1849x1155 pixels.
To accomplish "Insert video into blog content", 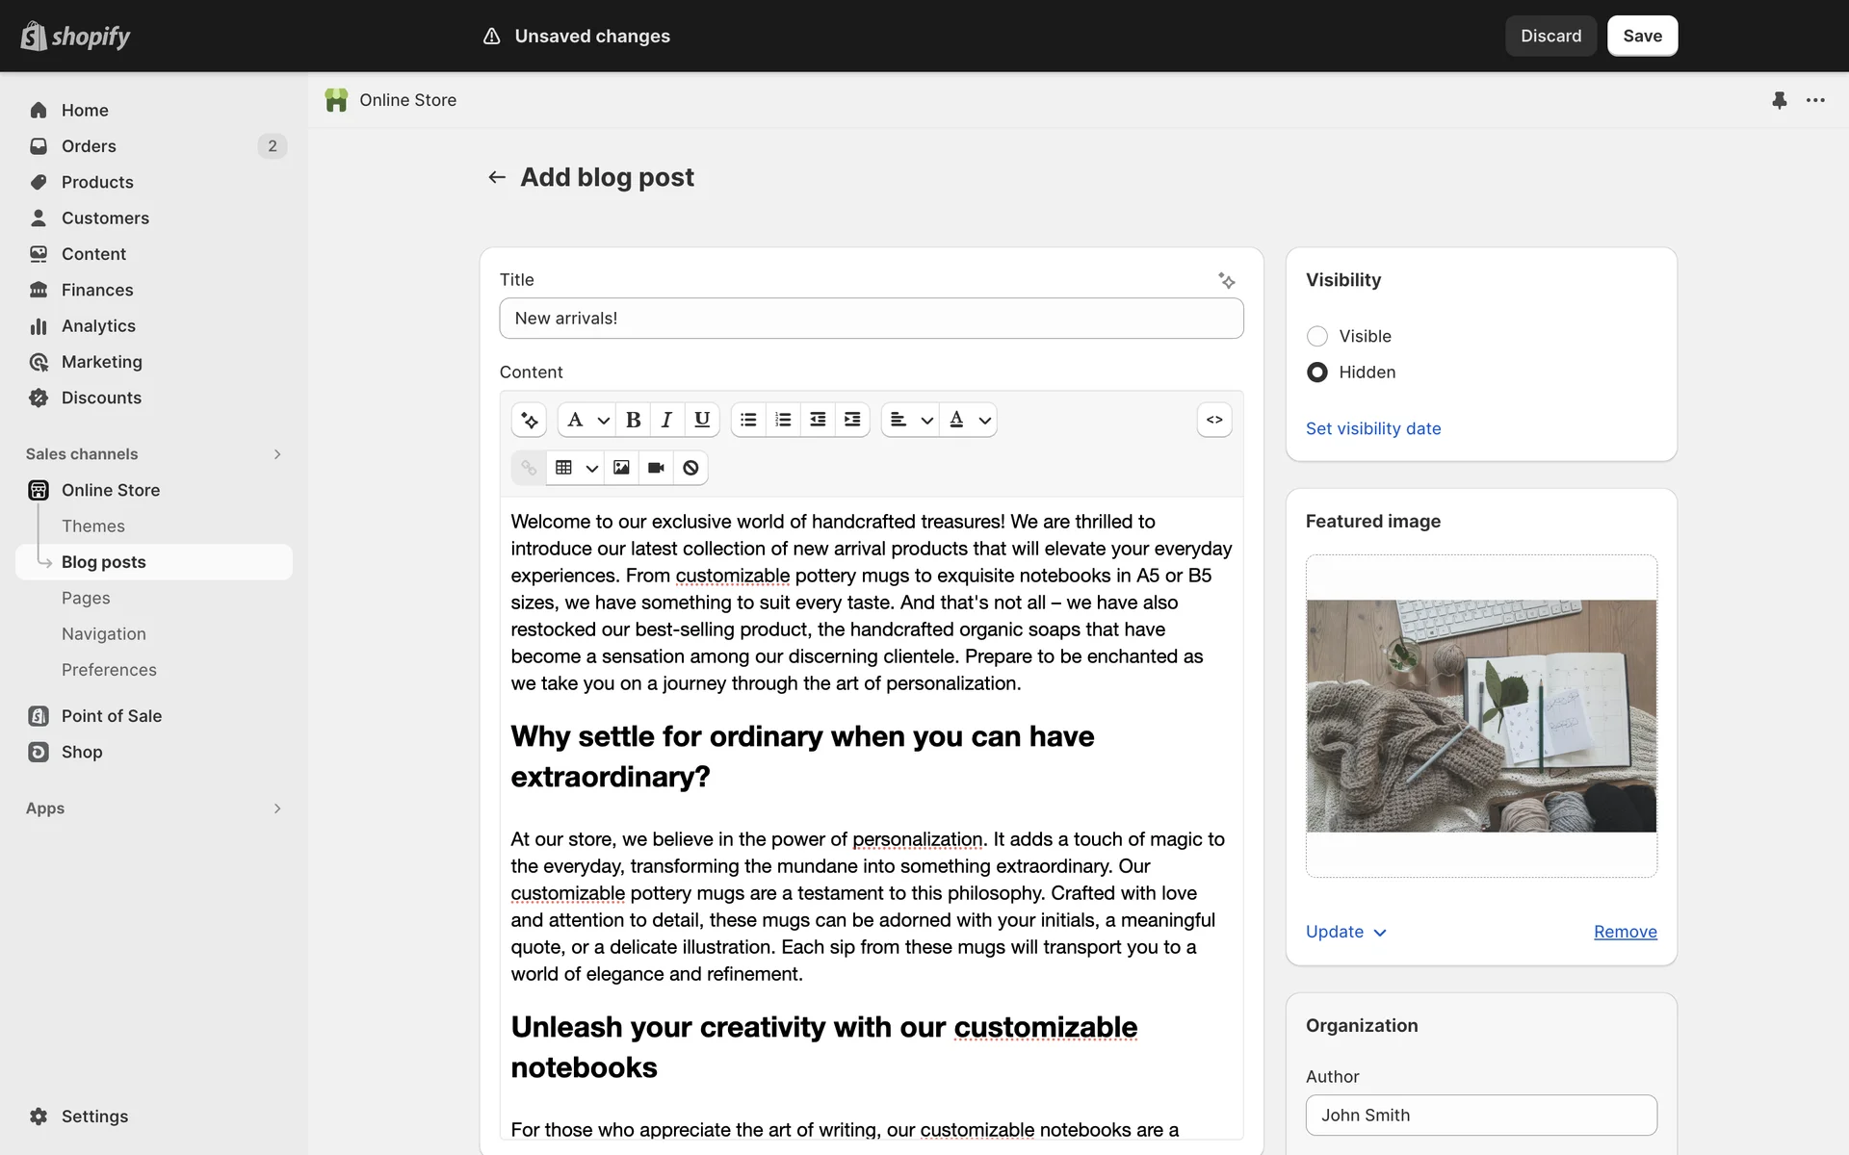I will tap(656, 468).
